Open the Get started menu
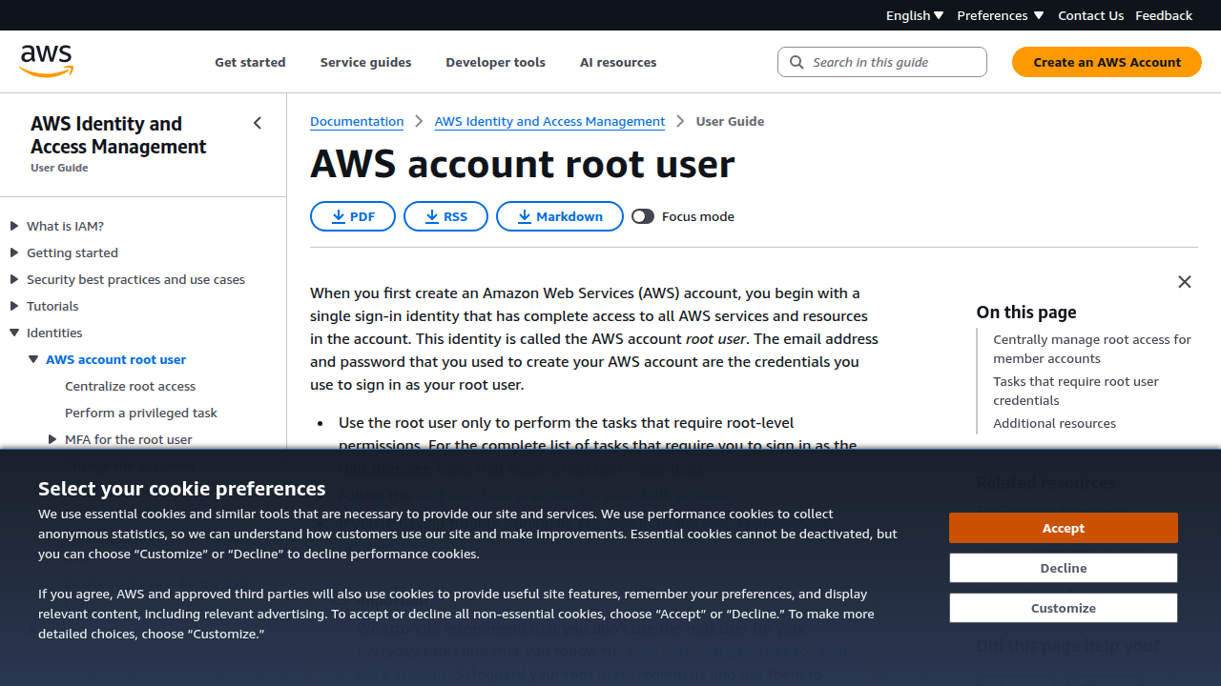This screenshot has width=1221, height=686. (250, 62)
